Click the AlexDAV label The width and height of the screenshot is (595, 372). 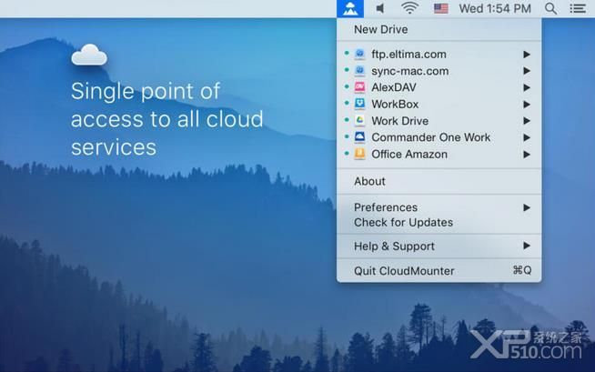point(394,87)
